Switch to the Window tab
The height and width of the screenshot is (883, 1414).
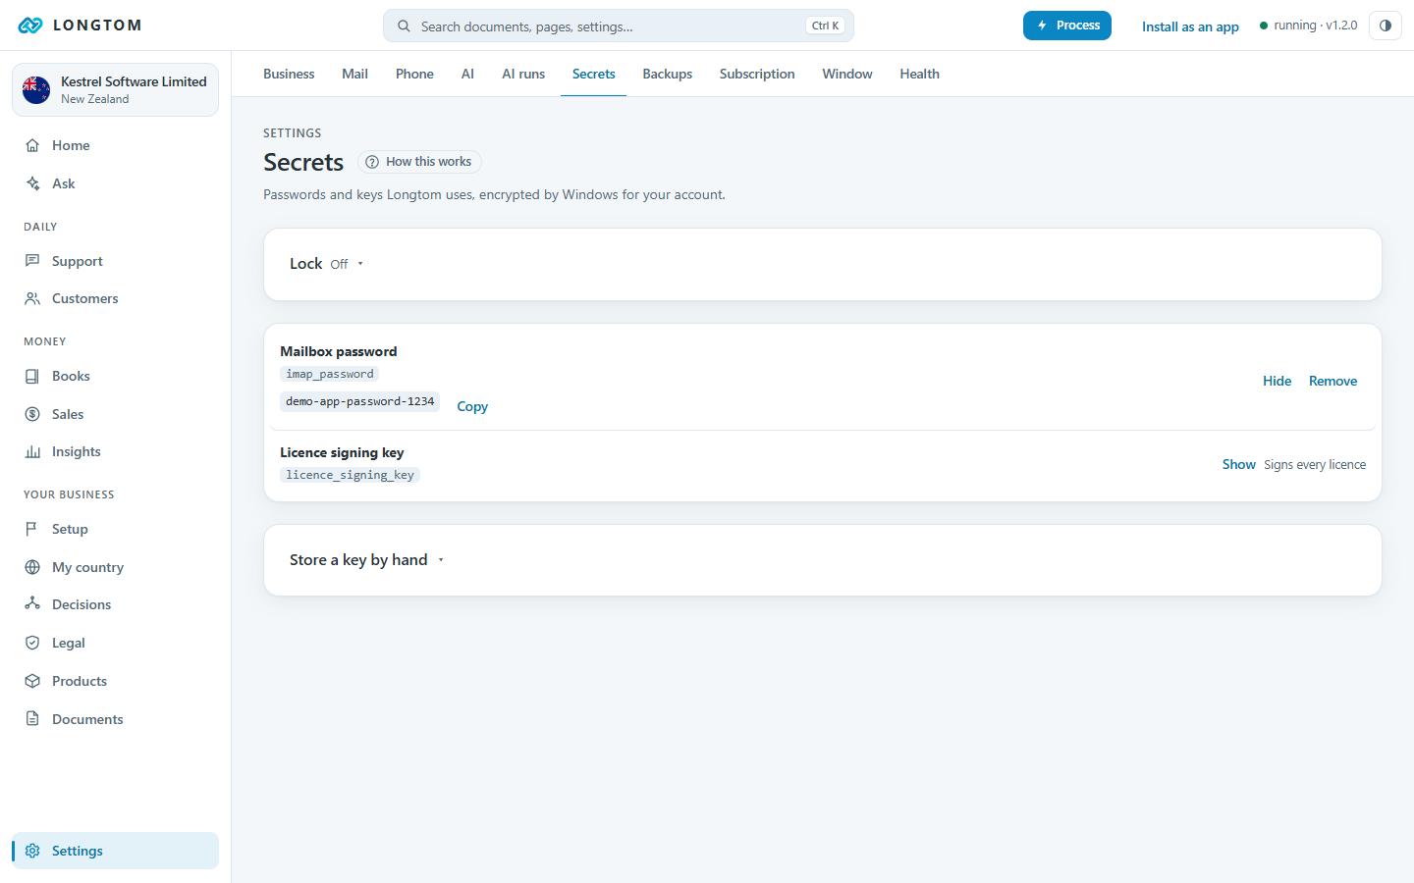[847, 74]
